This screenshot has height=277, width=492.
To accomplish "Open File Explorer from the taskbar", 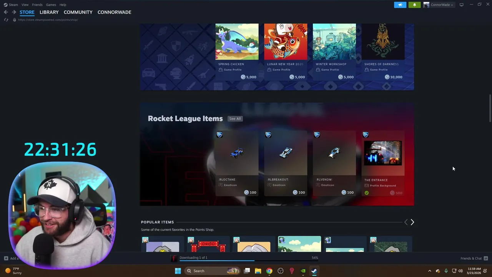I will (258, 271).
